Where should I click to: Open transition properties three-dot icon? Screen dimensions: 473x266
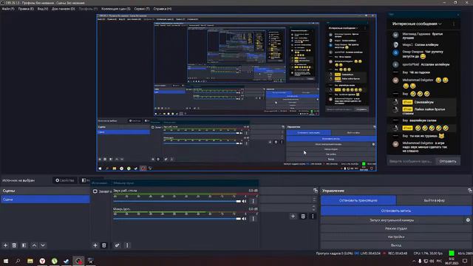[x=313, y=216]
